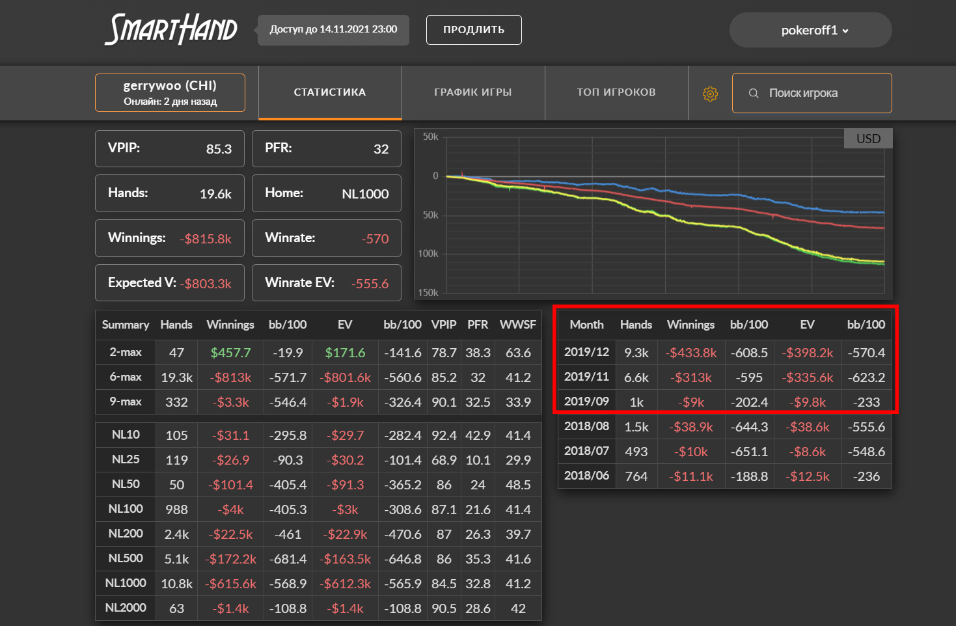Screen dimensions: 956x626
Task: Click the USD currency label on chart
Action: point(868,139)
